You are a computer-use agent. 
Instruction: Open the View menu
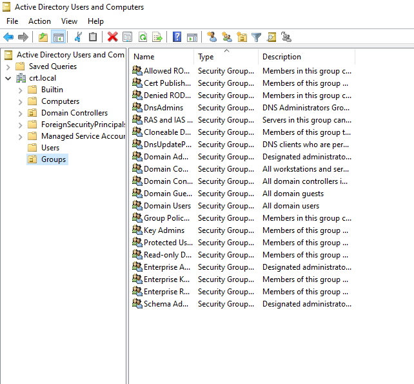click(69, 21)
